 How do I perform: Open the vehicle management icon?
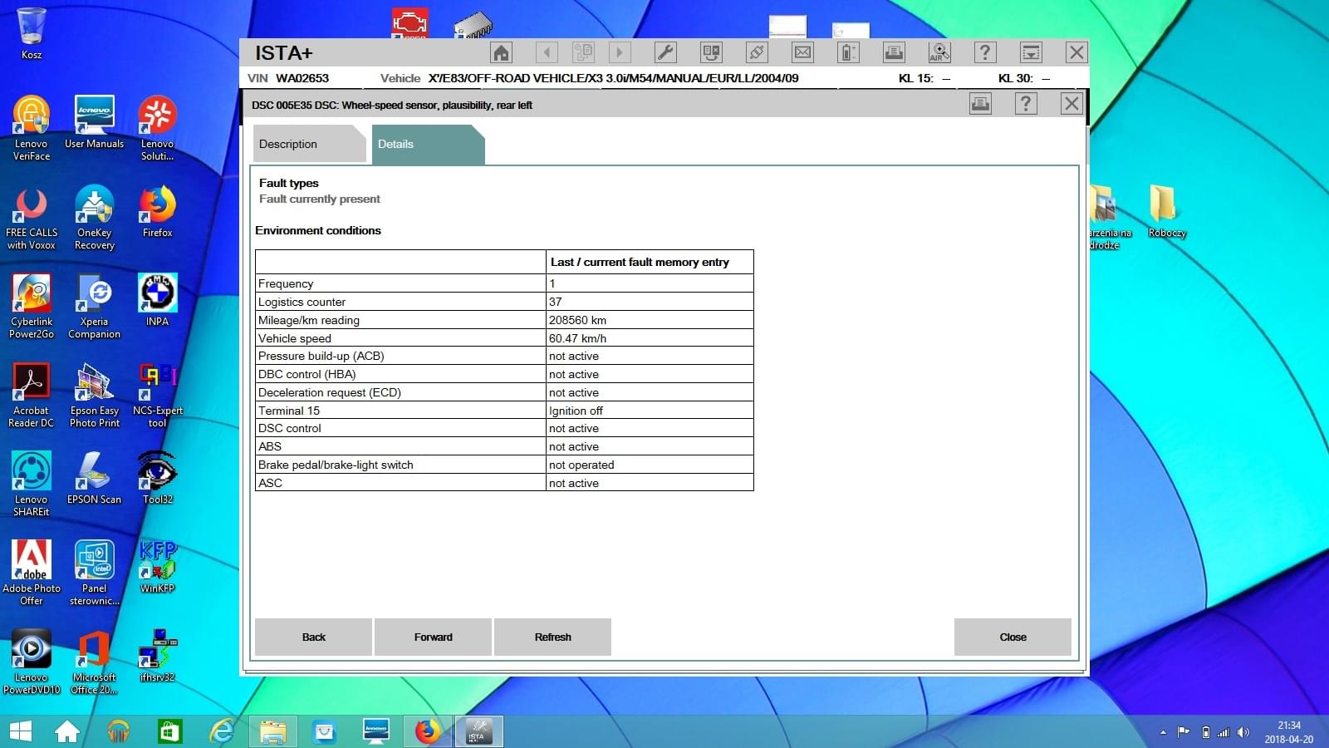[711, 53]
